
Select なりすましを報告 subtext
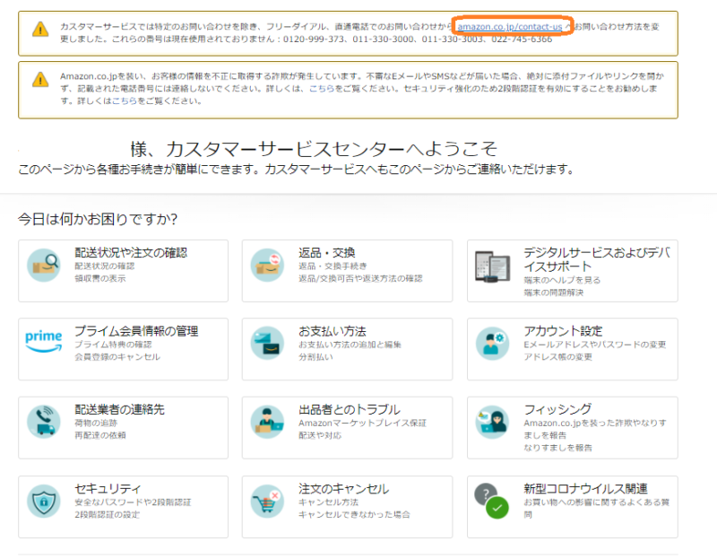[557, 448]
